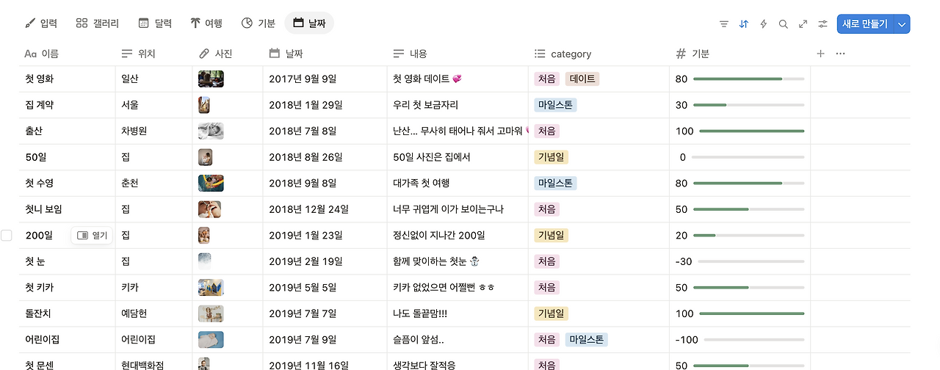
Task: Open the column header more options ellipsis
Action: 841,54
